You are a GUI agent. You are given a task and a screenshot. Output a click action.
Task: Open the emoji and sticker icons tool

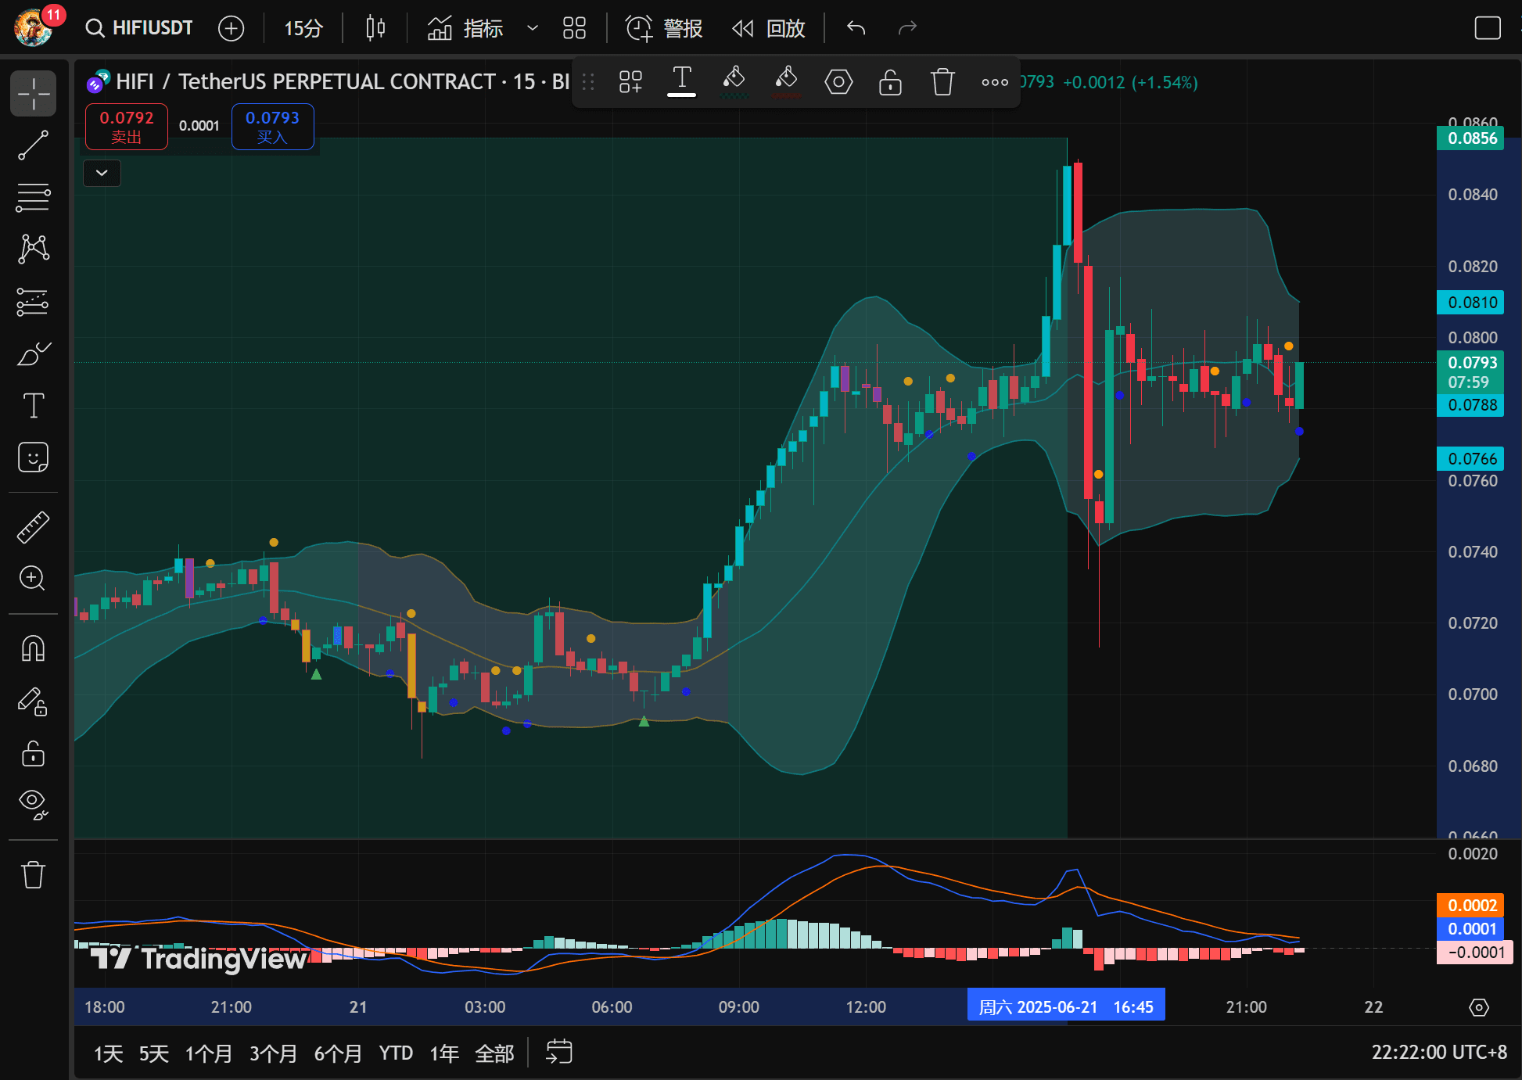pyautogui.click(x=33, y=458)
